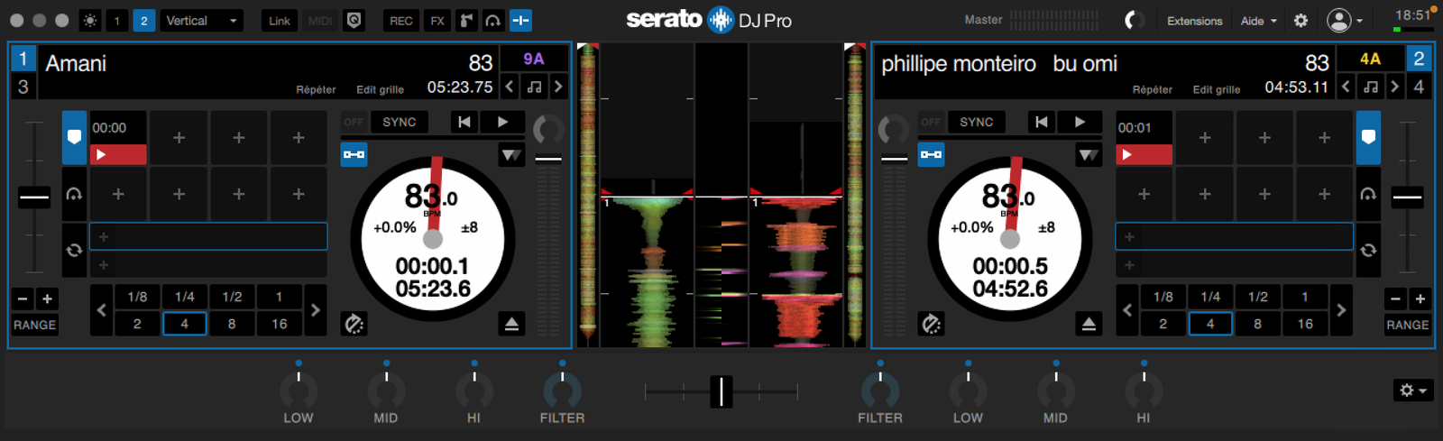1443x441 pixels.
Task: Shift key up arrow on deck 2
Action: 1394,87
